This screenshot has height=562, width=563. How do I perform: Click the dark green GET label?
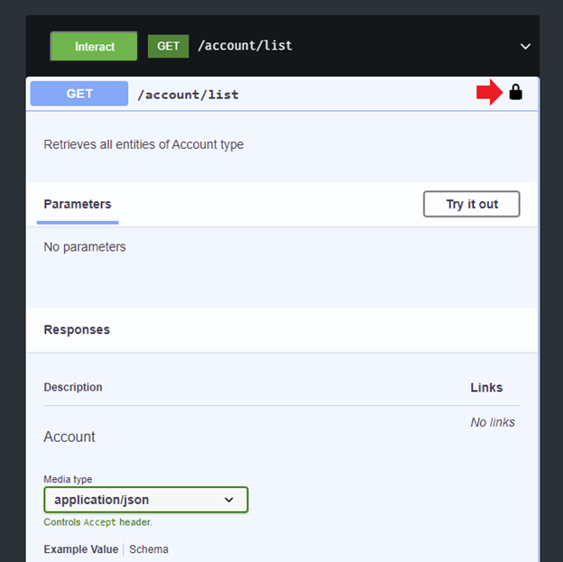coord(168,46)
